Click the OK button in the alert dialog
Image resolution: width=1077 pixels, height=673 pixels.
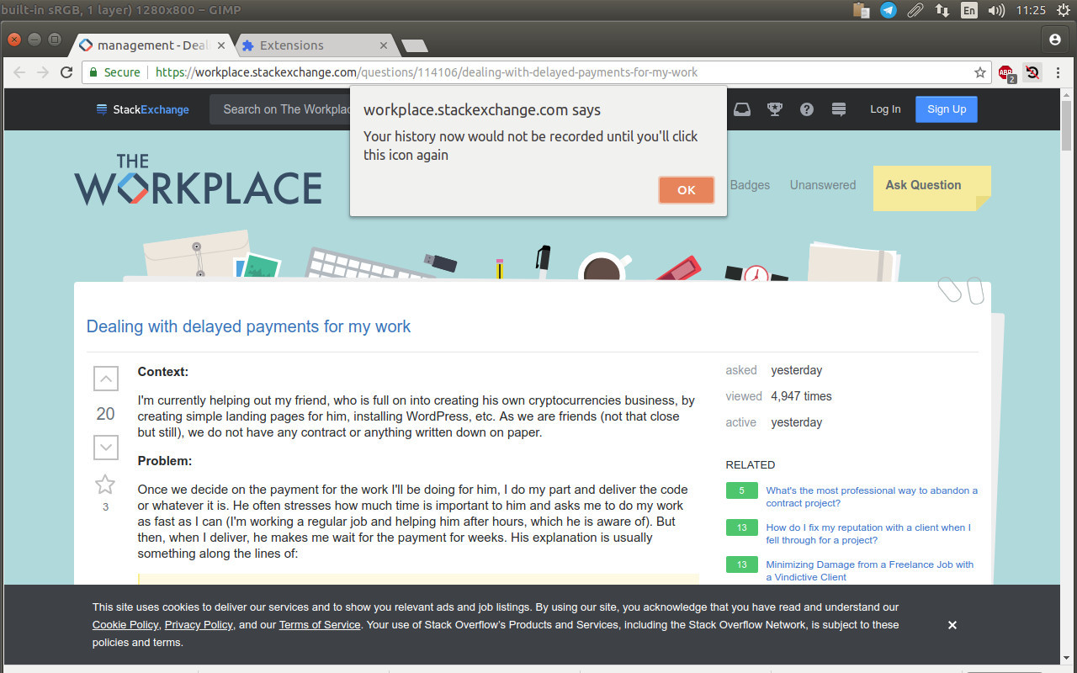click(x=686, y=190)
